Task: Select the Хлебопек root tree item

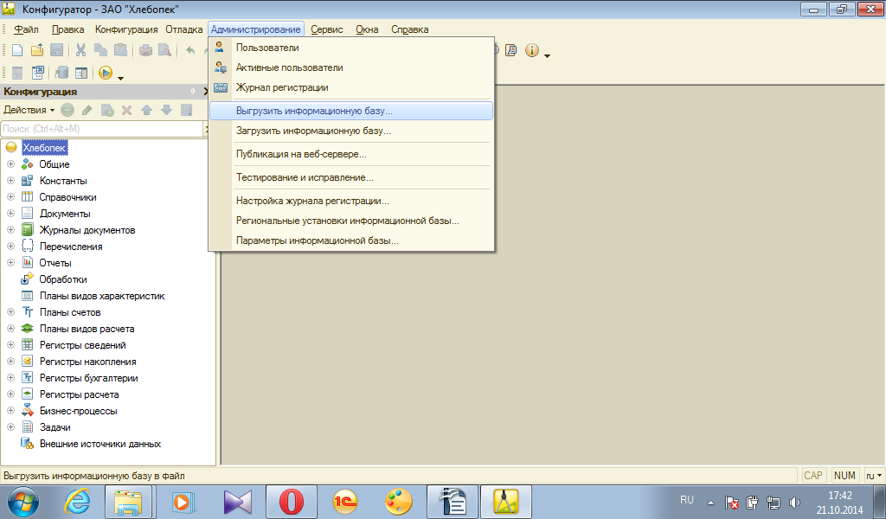Action: (45, 148)
